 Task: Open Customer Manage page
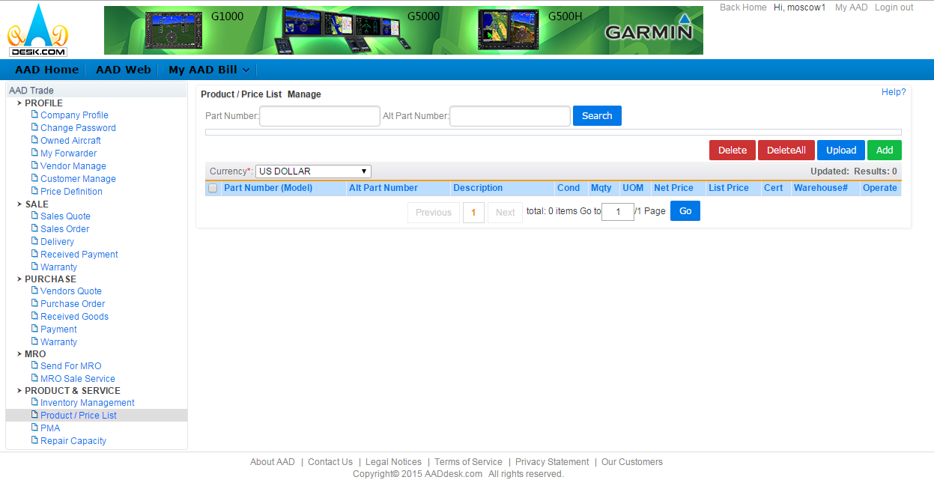click(x=78, y=179)
